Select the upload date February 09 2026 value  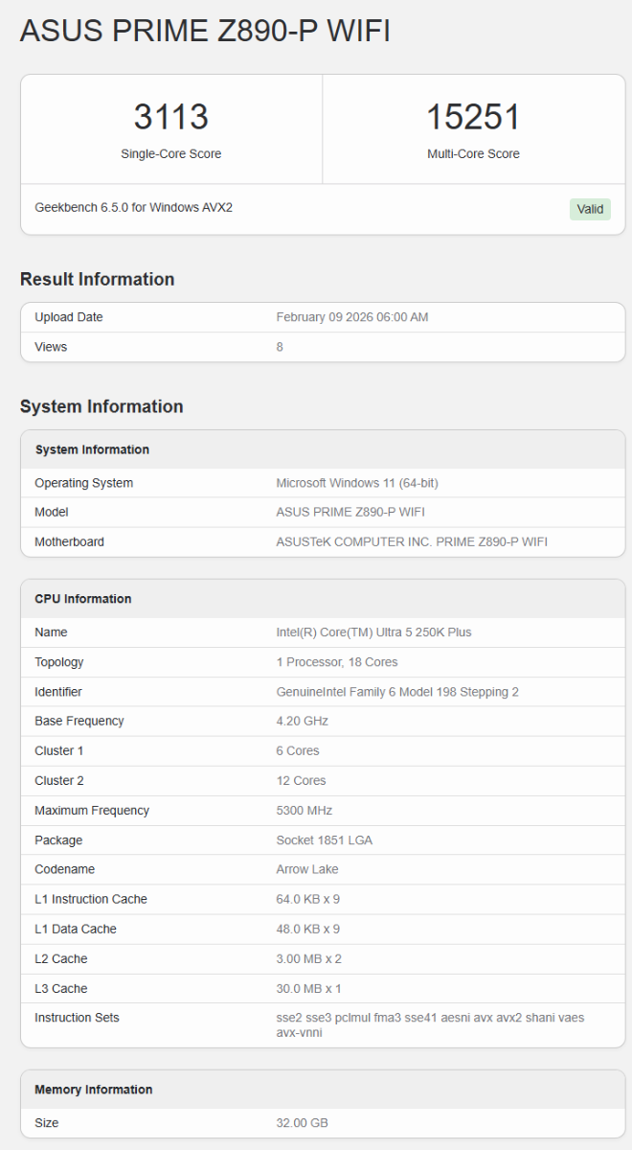[x=351, y=317]
